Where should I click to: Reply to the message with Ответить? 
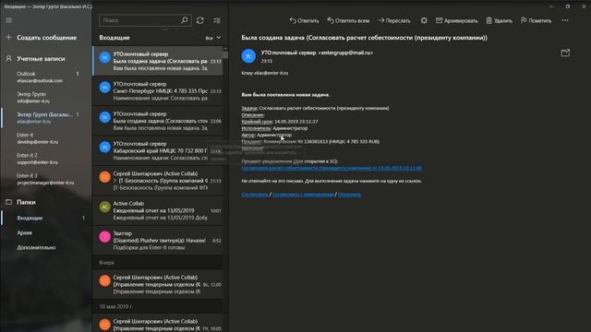click(x=304, y=20)
